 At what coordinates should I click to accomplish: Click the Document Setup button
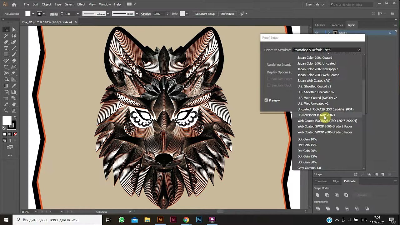(x=205, y=14)
